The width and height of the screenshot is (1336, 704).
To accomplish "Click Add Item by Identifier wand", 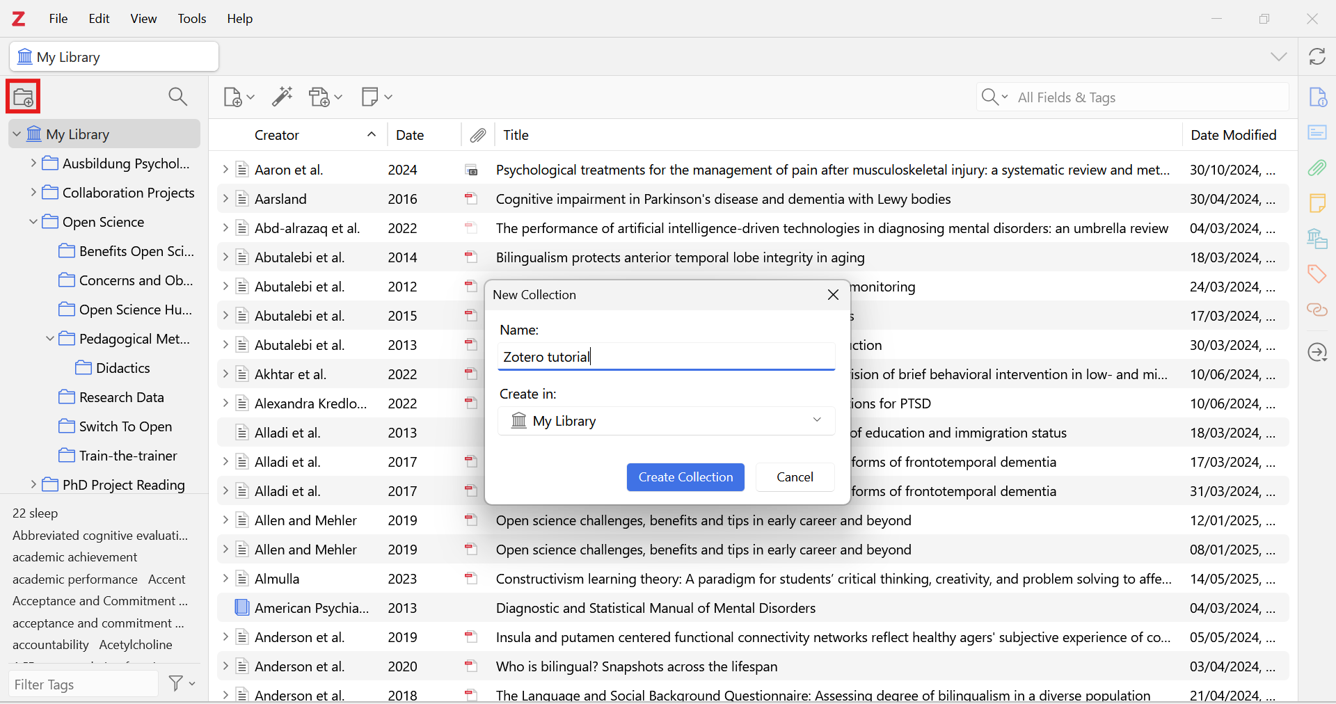I will point(283,97).
